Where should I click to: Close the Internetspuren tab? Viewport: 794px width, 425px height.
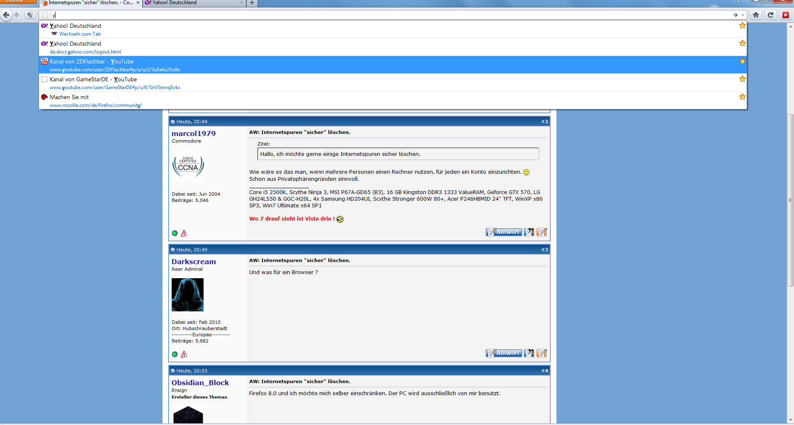coord(138,2)
